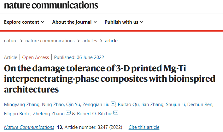Click the nature communications logo
Viewport: 223px width, 132px height.
click(51, 5)
